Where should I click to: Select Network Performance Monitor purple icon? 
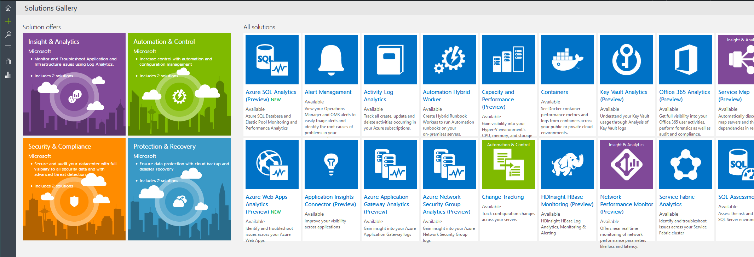[627, 165]
